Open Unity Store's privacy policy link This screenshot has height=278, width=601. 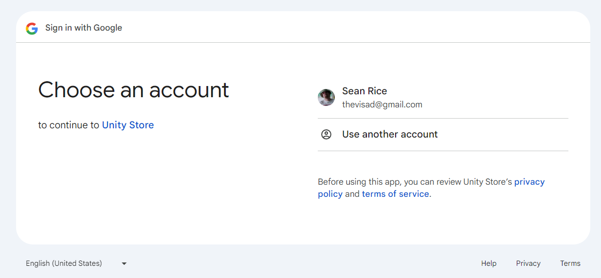(x=529, y=182)
